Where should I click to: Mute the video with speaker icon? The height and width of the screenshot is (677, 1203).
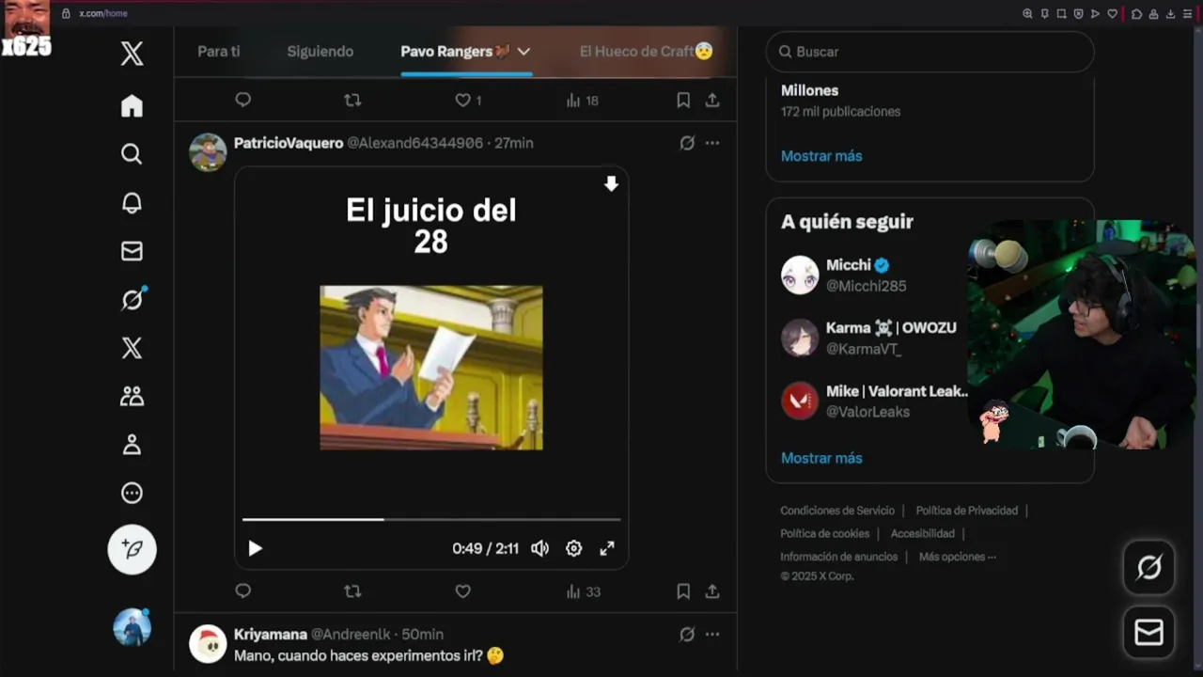click(539, 548)
